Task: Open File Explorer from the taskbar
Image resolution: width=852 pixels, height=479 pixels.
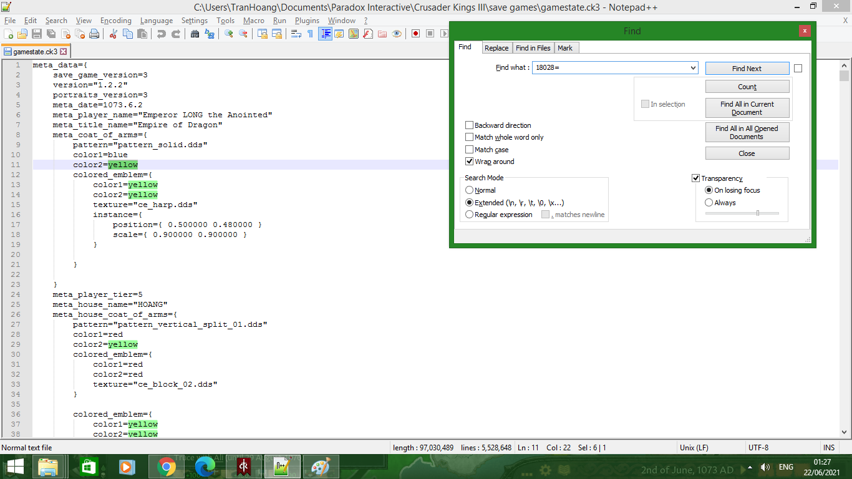Action: point(48,467)
